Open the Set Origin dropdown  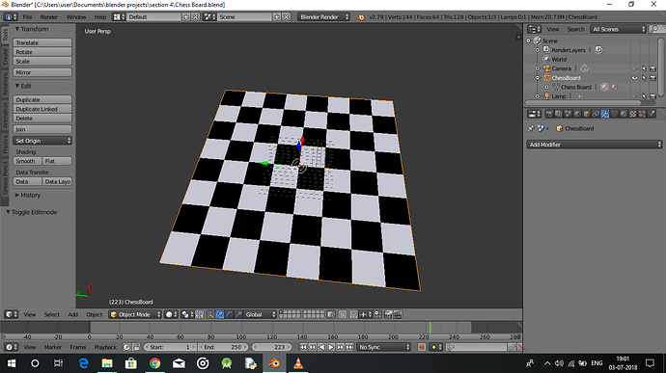click(42, 141)
